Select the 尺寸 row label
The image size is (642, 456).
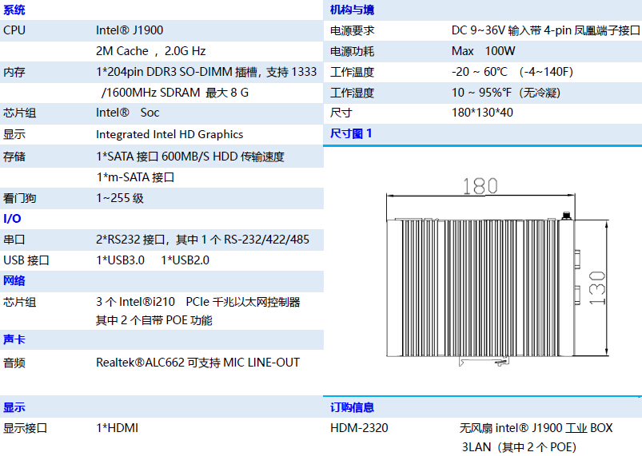point(341,113)
